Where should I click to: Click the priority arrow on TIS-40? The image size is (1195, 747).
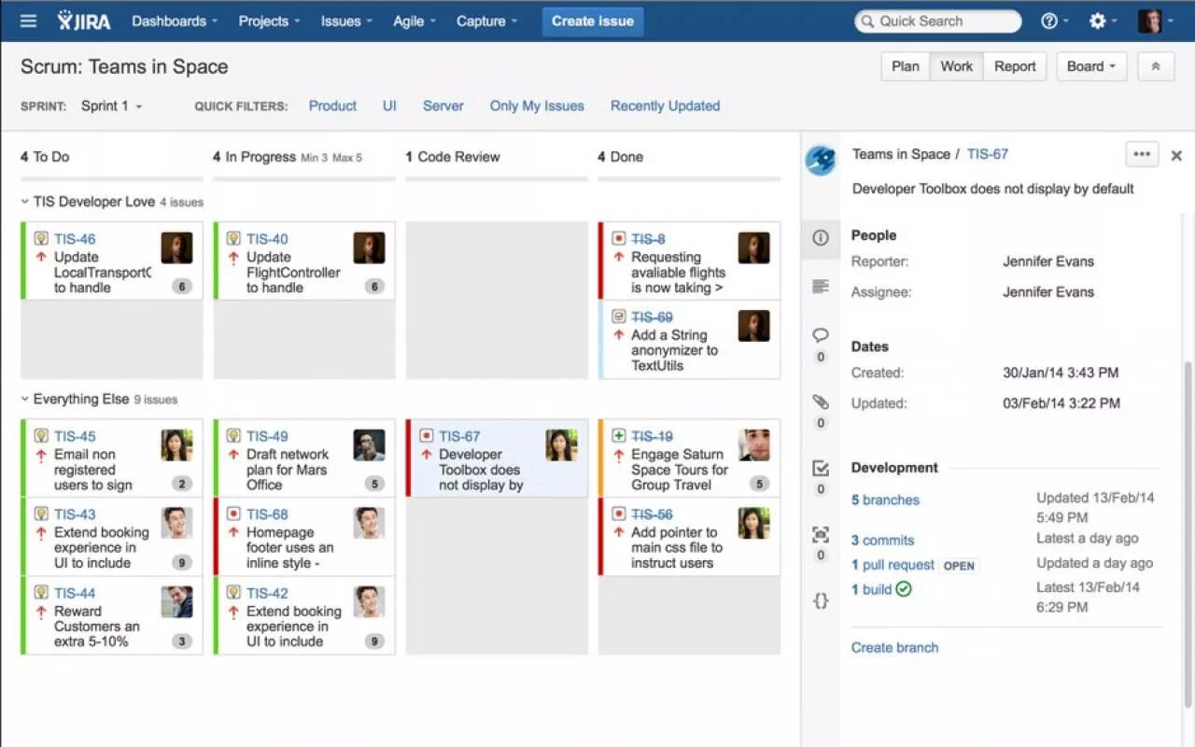[x=233, y=258]
